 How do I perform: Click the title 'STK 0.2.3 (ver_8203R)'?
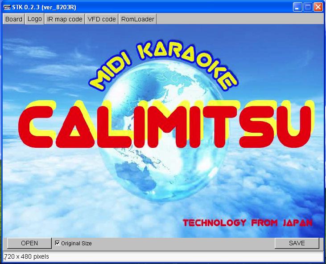tap(44, 7)
